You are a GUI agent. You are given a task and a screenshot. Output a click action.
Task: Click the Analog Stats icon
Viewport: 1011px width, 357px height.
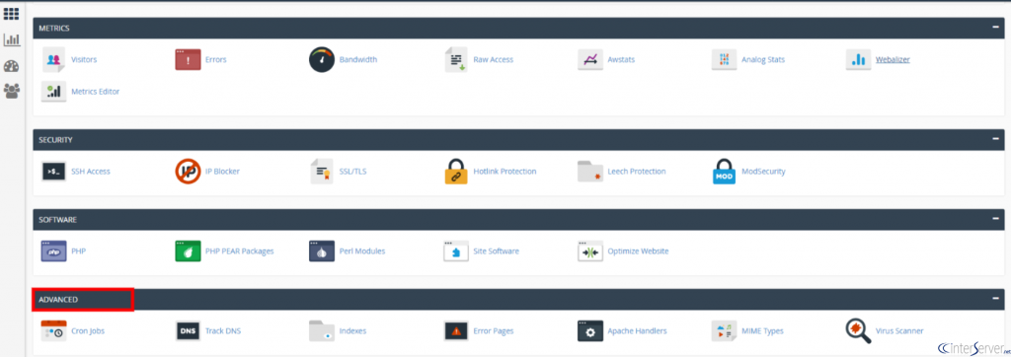pos(724,59)
